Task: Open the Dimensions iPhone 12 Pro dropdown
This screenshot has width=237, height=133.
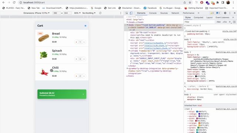Action: coord(36,13)
